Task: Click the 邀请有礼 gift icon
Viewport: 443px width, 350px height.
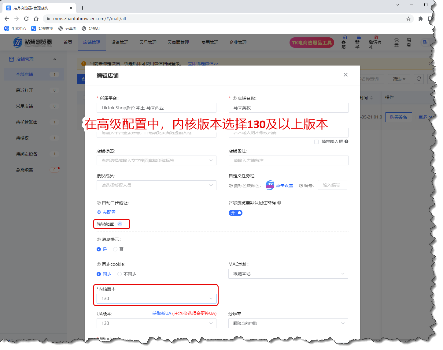Action: point(376,38)
